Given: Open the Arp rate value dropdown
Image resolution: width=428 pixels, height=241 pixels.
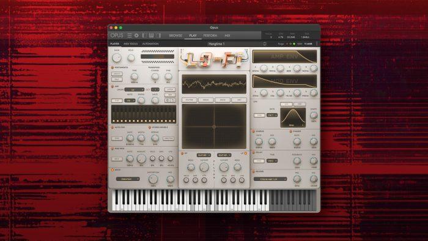Looking at the screenshot, I should point(130,100).
